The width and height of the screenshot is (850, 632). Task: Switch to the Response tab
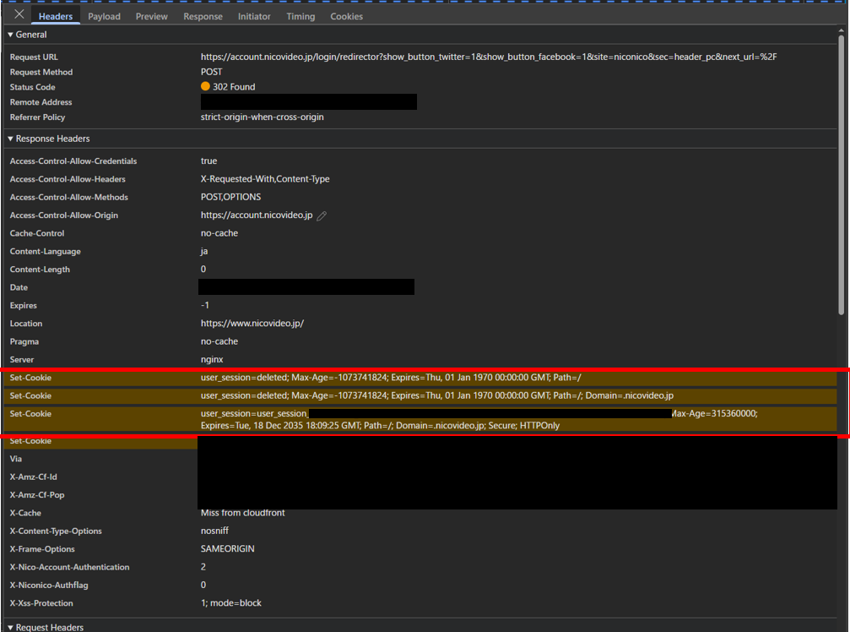203,16
